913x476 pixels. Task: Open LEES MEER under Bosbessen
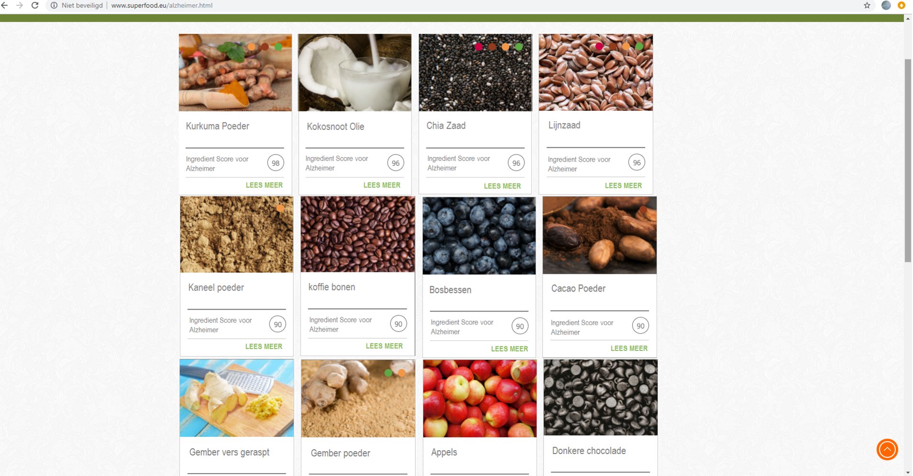point(510,349)
